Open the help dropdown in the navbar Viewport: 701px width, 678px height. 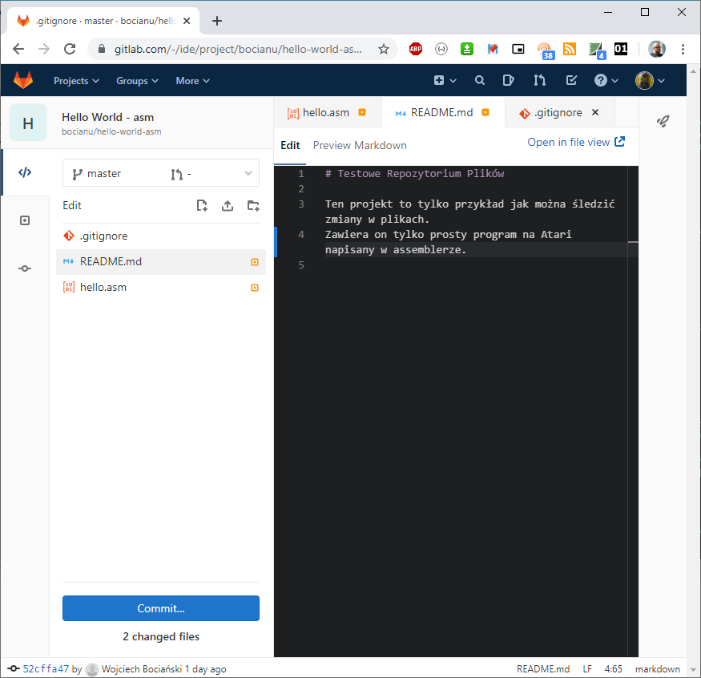601,80
